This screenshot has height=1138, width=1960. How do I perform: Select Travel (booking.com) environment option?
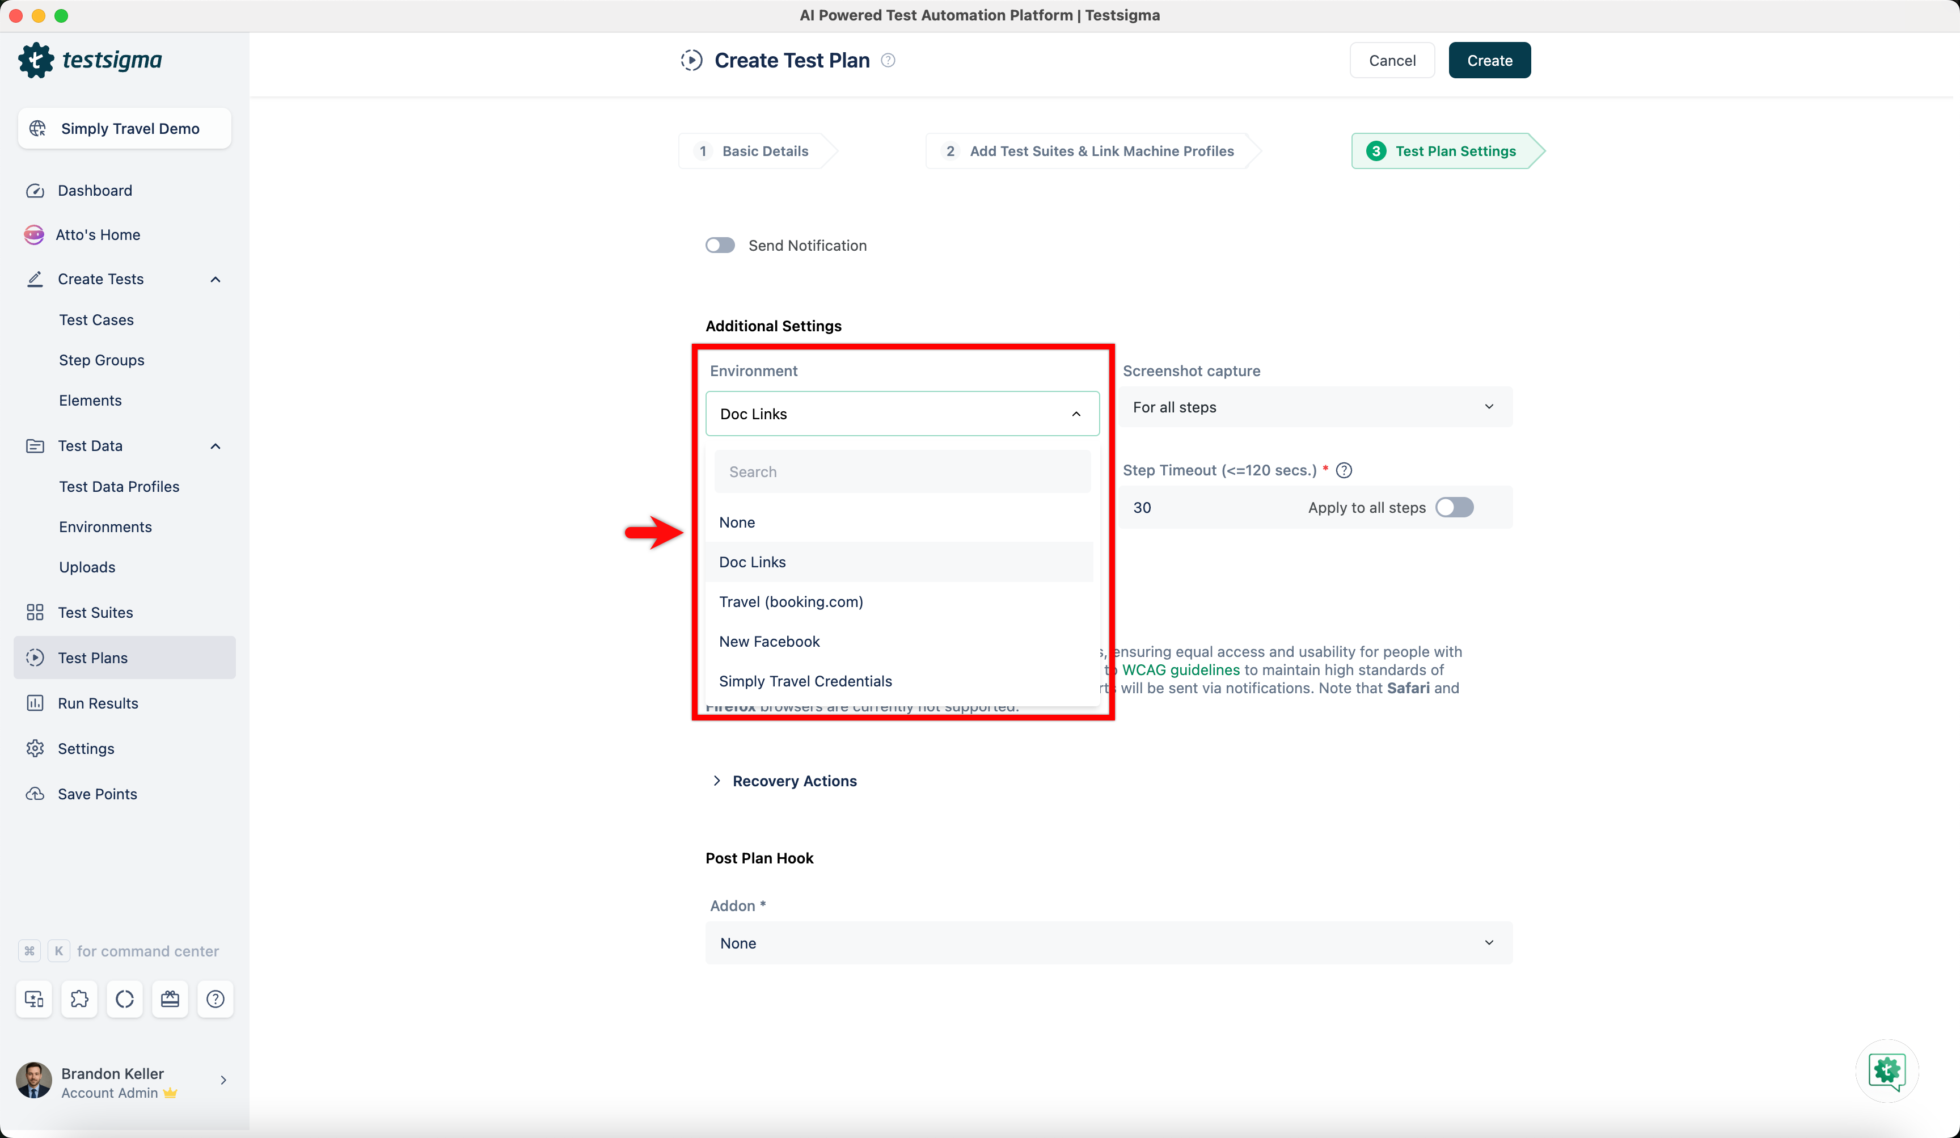[x=791, y=601]
